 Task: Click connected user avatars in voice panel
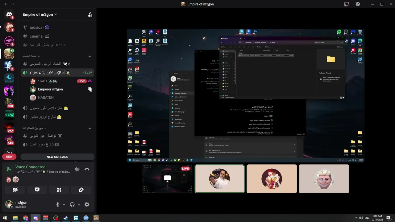(12, 179)
